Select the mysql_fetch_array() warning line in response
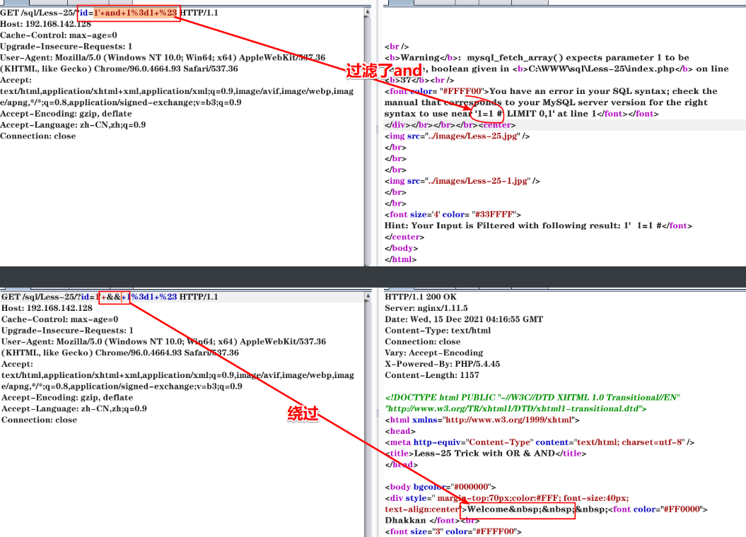Image resolution: width=746 pixels, height=537 pixels. (x=537, y=58)
